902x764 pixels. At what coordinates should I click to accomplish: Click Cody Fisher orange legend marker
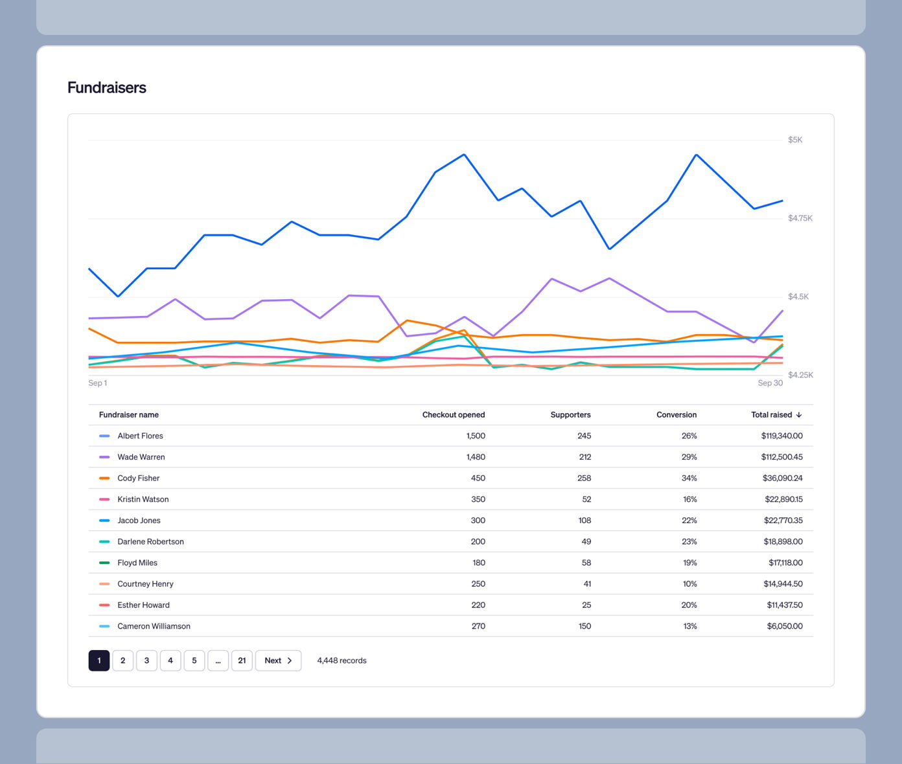coord(104,478)
